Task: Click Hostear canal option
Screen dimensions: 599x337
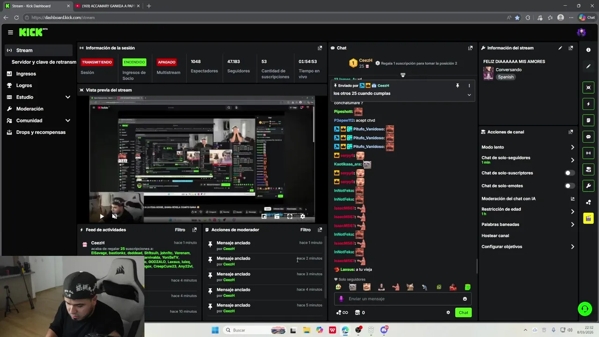Action: [495, 236]
